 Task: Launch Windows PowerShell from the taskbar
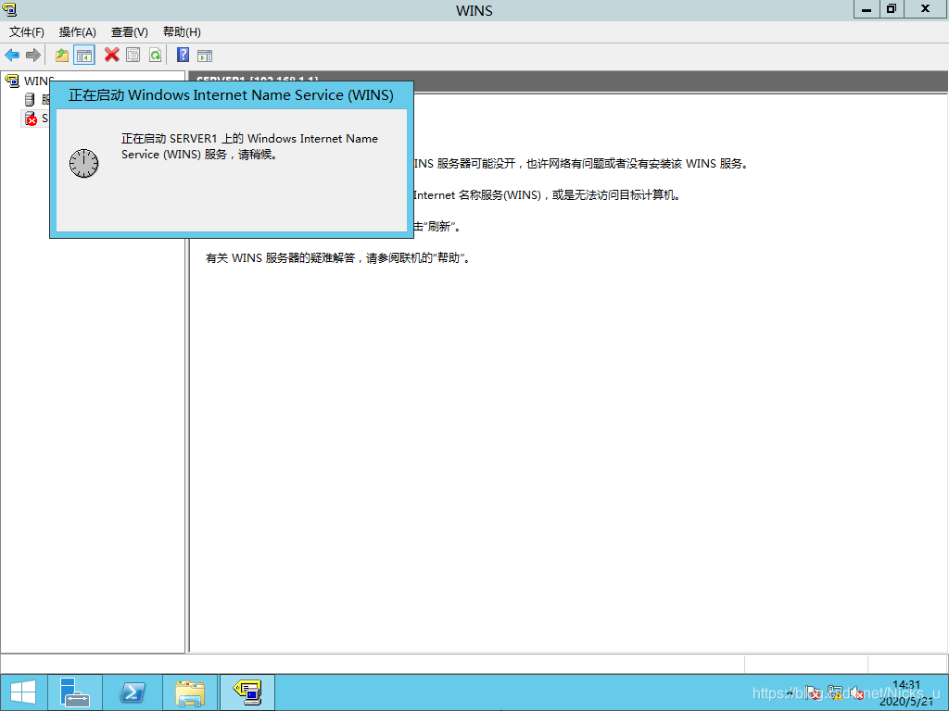click(133, 692)
